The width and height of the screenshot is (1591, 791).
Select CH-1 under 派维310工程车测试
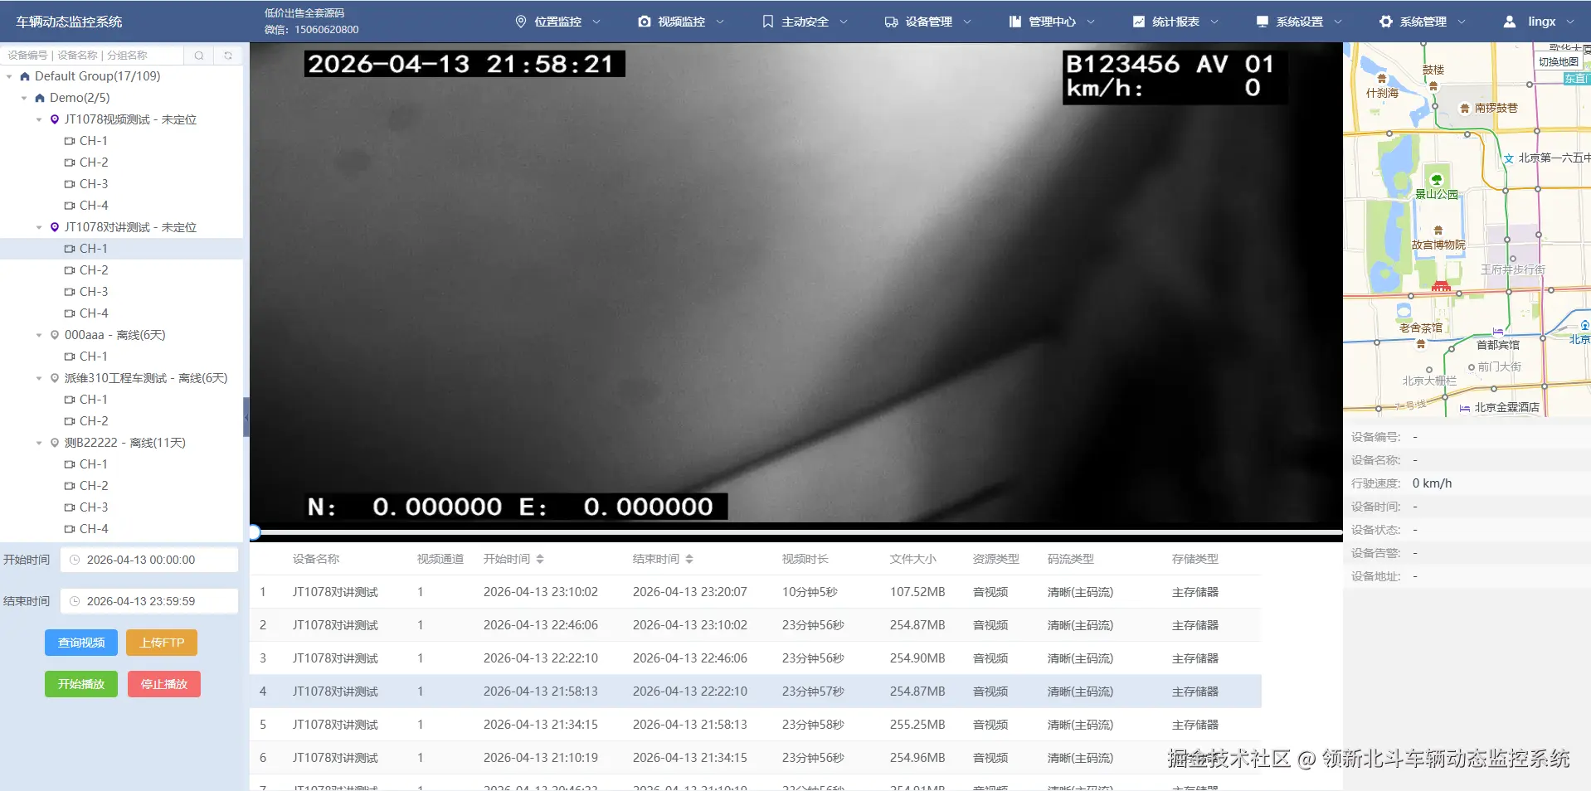point(94,400)
